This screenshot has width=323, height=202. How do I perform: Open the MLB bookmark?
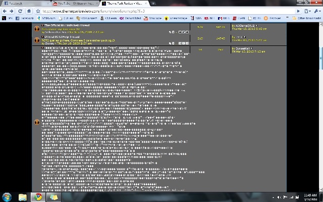click(224, 18)
